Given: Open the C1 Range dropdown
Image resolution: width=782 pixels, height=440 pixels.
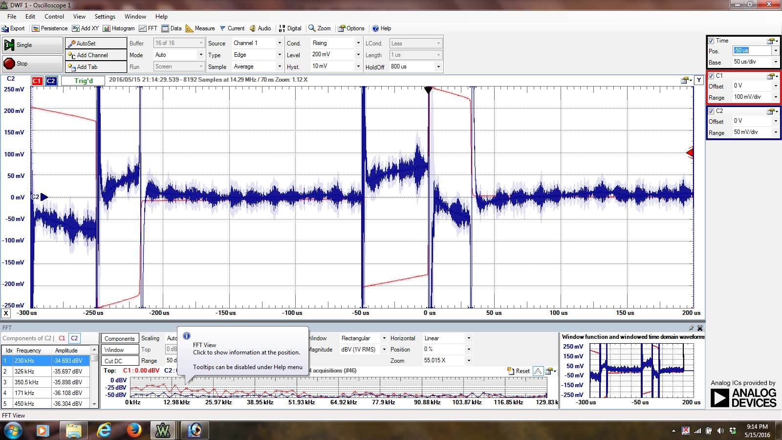Looking at the screenshot, I should point(775,97).
